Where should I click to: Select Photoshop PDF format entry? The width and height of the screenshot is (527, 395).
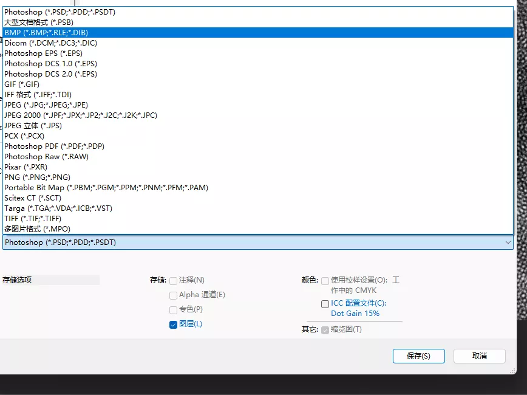(55, 146)
